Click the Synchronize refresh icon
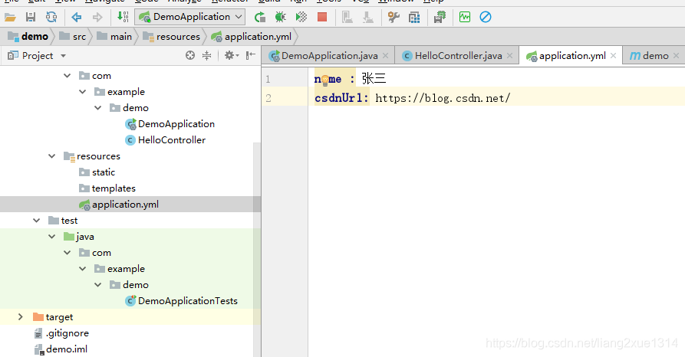 tap(51, 18)
